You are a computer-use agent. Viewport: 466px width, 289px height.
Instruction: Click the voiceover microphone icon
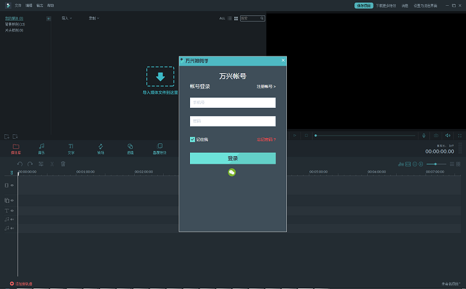click(x=424, y=136)
